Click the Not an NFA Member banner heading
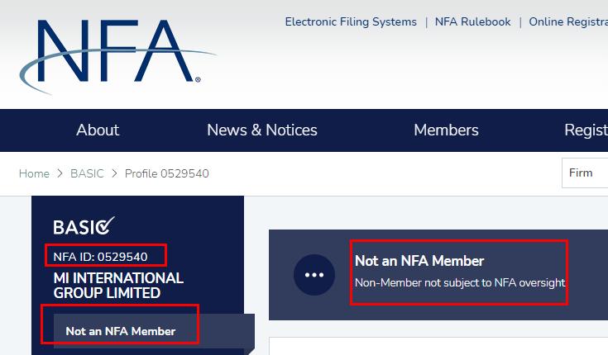Image resolution: width=608 pixels, height=355 pixels. [419, 261]
